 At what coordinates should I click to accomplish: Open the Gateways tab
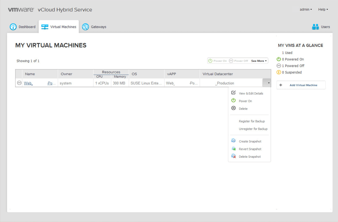coord(94,27)
